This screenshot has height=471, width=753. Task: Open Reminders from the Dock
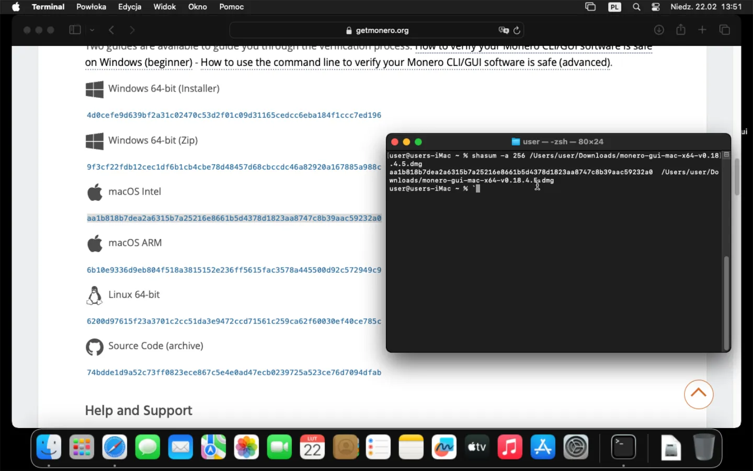378,447
